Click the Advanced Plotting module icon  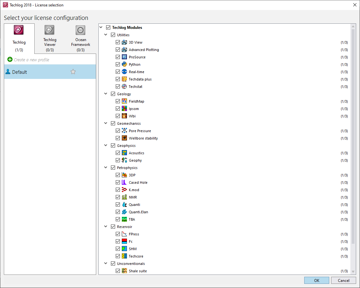[124, 50]
